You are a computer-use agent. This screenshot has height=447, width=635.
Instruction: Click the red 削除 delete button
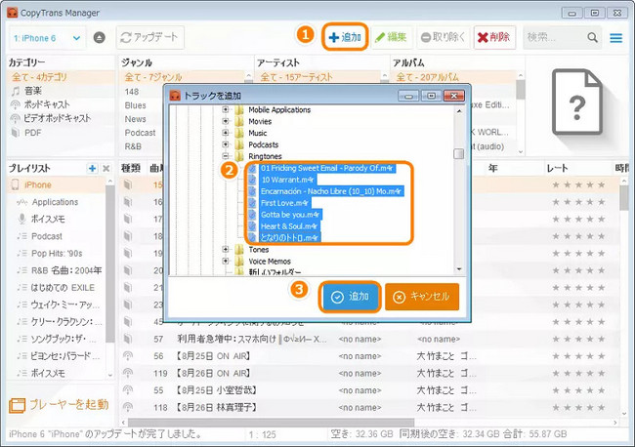coord(494,38)
